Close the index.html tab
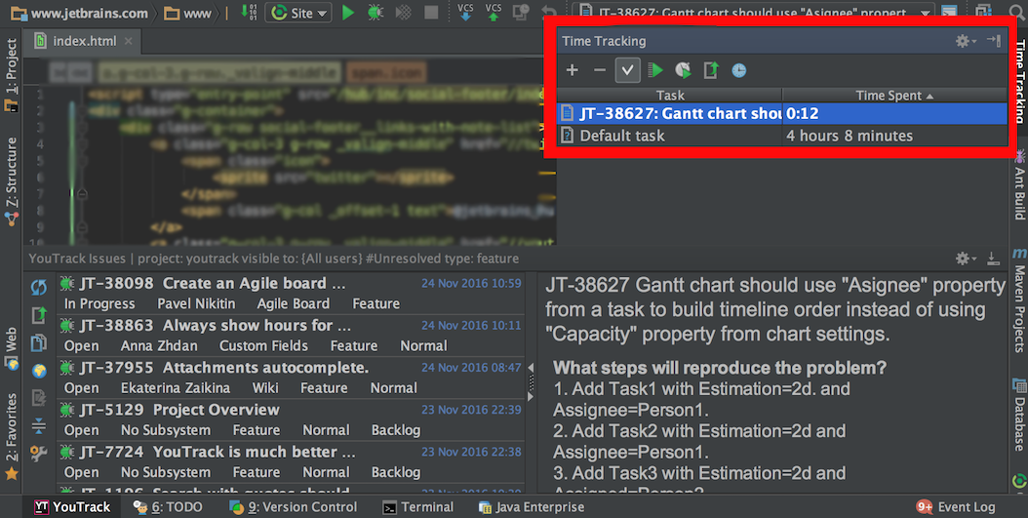Viewport: 1028px width, 518px height. [x=129, y=41]
